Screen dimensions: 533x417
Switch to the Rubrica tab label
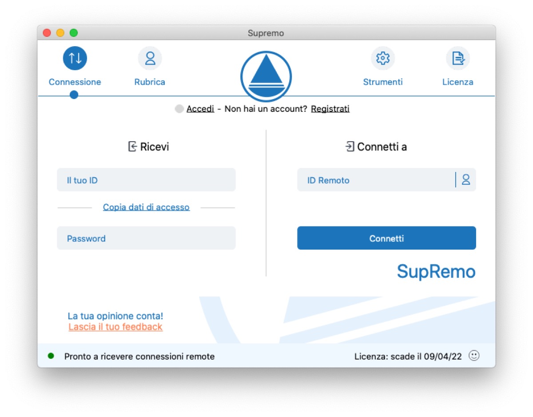[x=150, y=82]
